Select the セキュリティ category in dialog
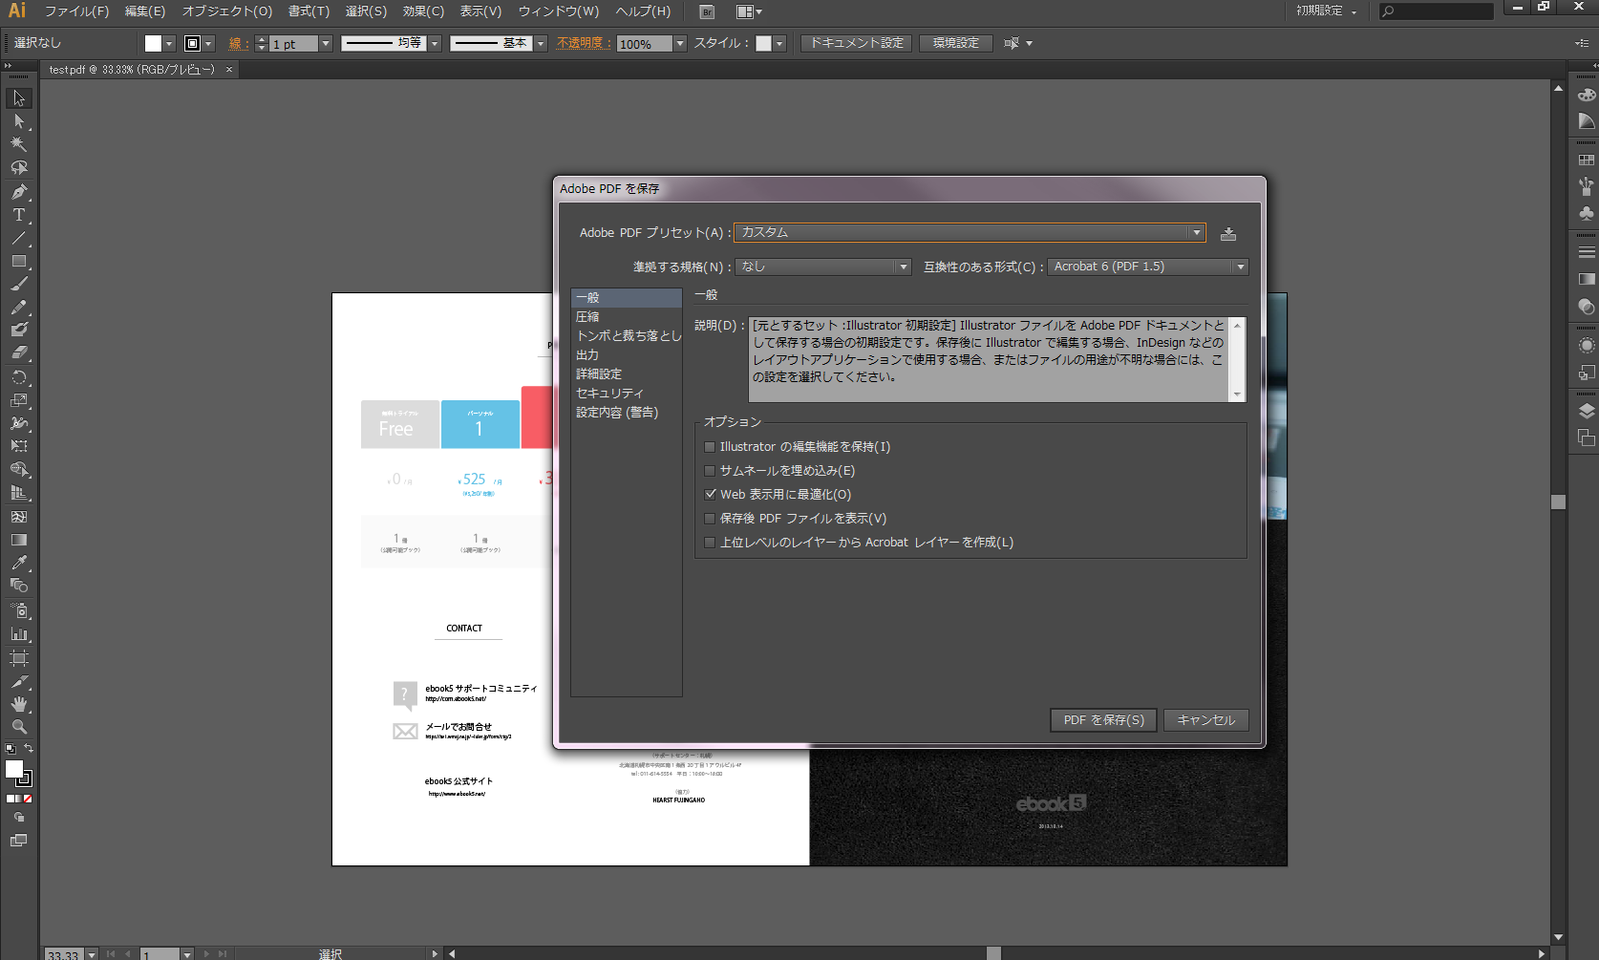1599x960 pixels. coord(626,394)
